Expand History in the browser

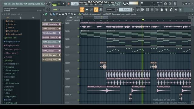pyautogui.click(x=10, y=21)
